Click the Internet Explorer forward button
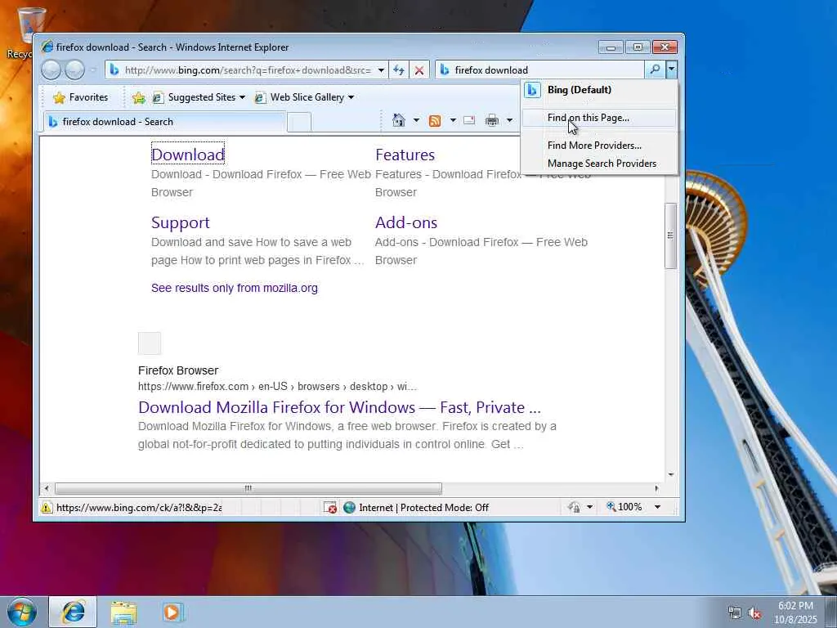 74,70
